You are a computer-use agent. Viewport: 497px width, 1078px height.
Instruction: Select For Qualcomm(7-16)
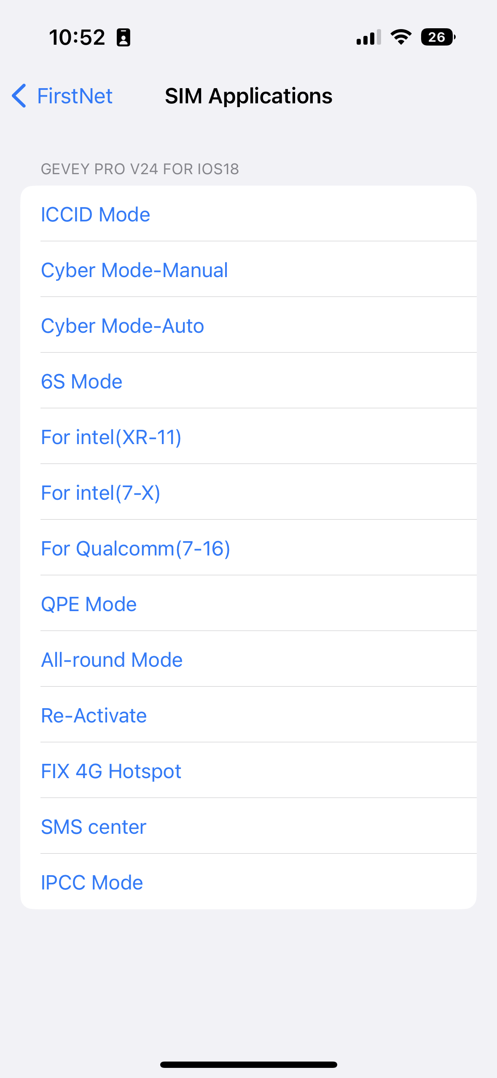pyautogui.click(x=136, y=548)
